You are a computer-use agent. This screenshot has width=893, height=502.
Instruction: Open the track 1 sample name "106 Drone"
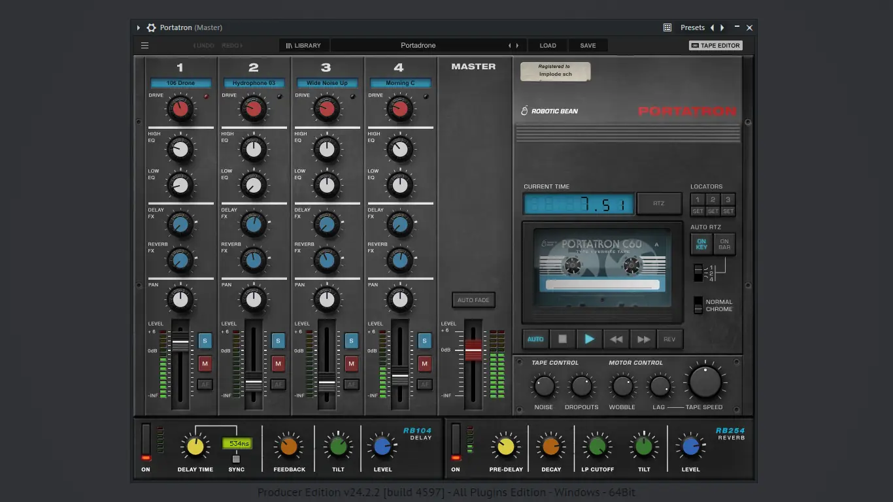(x=181, y=83)
